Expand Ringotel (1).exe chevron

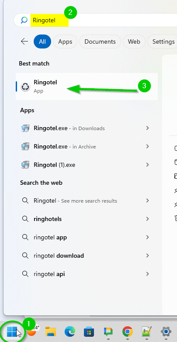(x=148, y=165)
